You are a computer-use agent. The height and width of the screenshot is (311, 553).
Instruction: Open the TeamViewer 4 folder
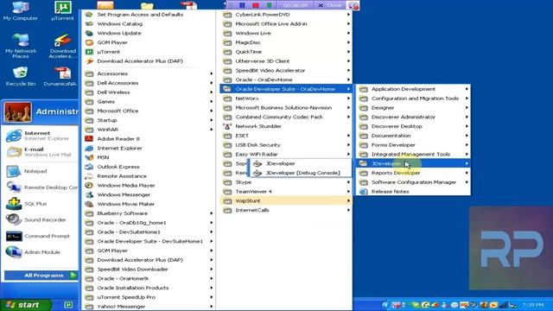pyautogui.click(x=286, y=192)
